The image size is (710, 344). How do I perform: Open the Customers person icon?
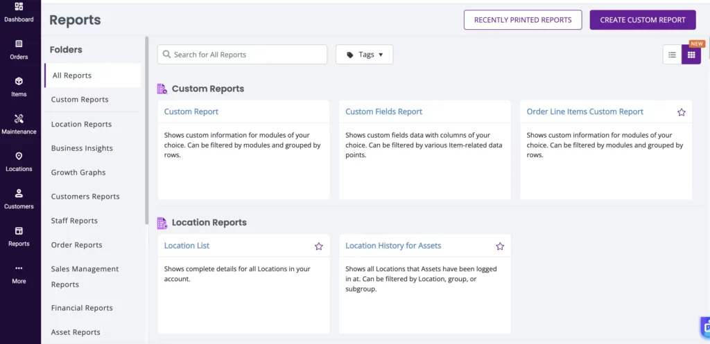point(19,194)
